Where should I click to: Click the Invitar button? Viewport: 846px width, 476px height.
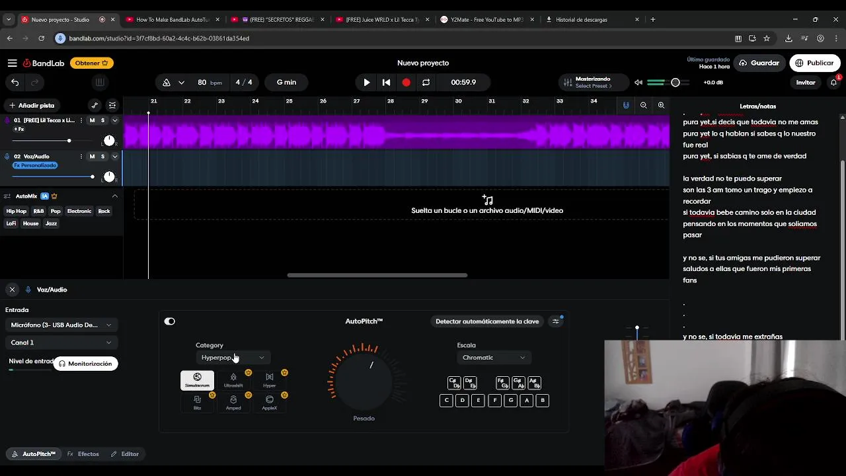806,83
